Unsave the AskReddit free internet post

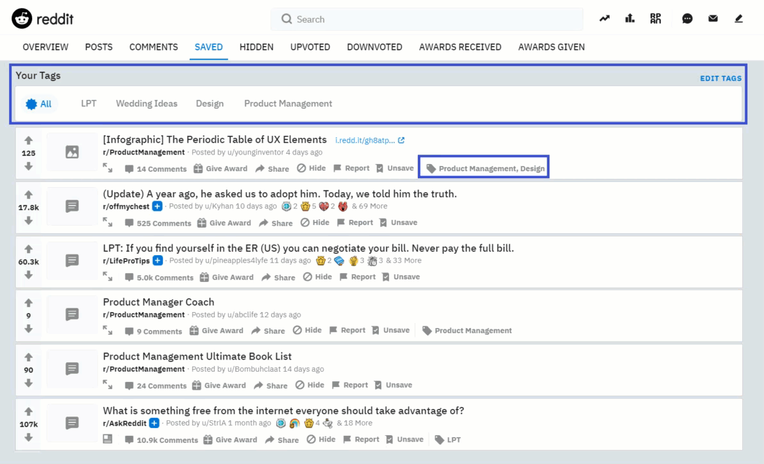coord(404,439)
